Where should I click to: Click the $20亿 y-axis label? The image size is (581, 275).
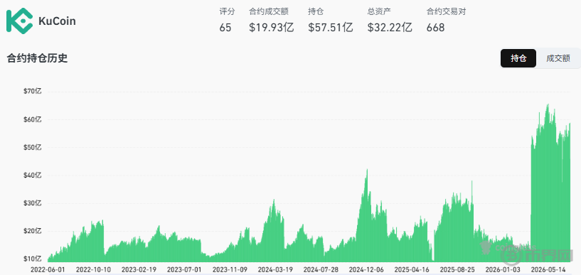(x=33, y=231)
